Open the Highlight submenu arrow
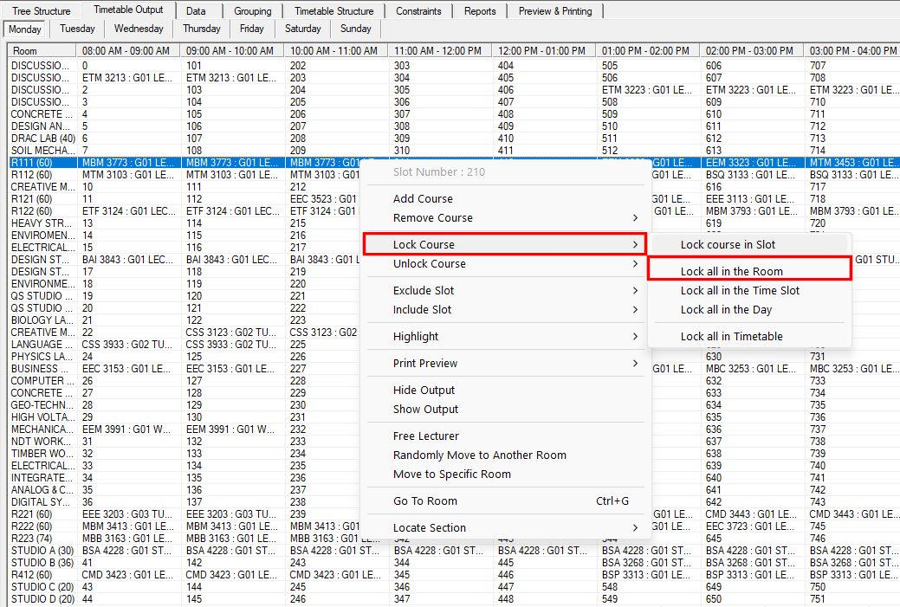 click(635, 336)
